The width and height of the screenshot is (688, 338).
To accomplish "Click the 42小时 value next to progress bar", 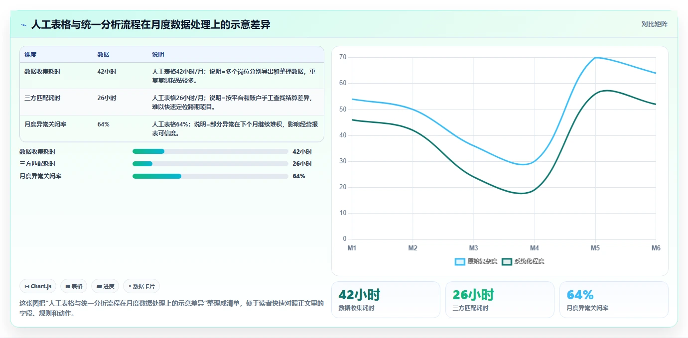I will [x=302, y=151].
